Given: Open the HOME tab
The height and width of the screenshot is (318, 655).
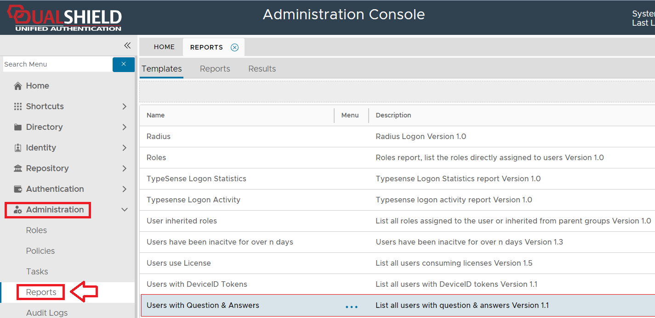Looking at the screenshot, I should click(x=164, y=47).
